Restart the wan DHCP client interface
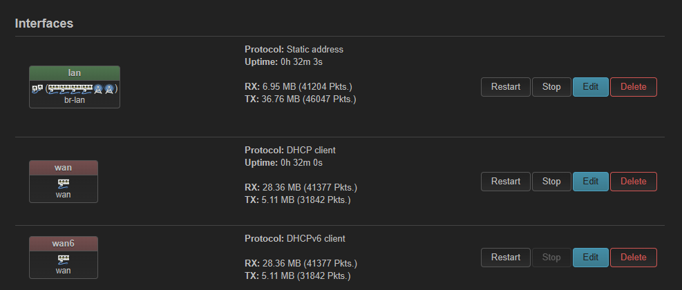The image size is (682, 290). (505, 182)
